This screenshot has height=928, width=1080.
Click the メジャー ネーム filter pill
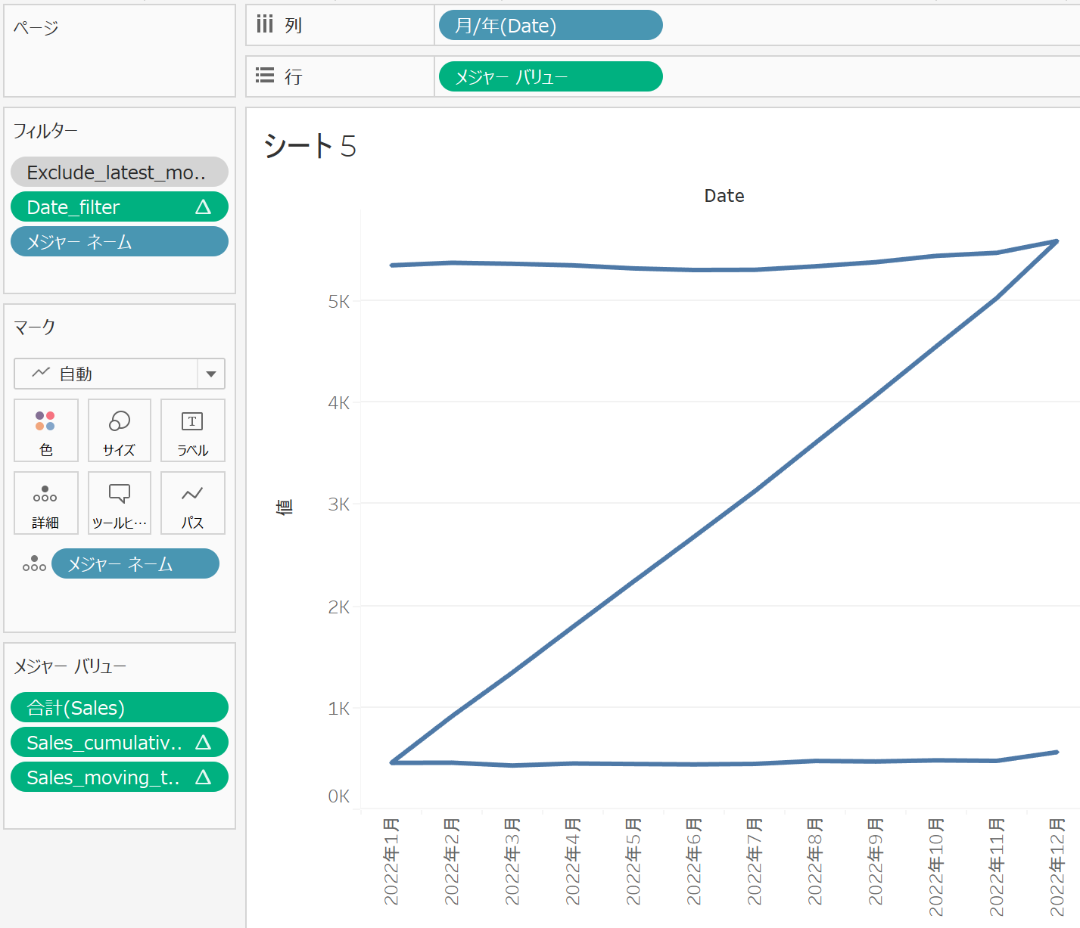pos(119,241)
